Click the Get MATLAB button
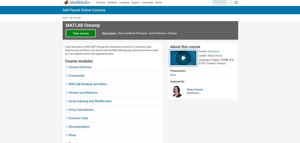This screenshot has height=143, width=300. [x=220, y=2]
